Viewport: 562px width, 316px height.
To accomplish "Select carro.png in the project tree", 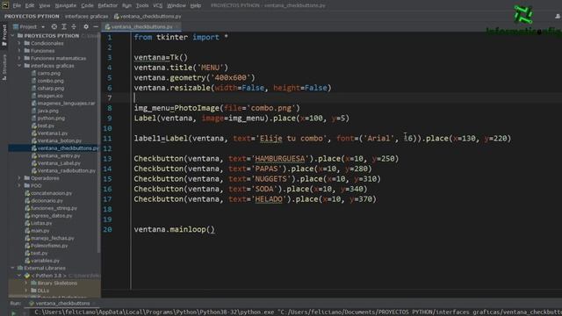I will [49, 73].
